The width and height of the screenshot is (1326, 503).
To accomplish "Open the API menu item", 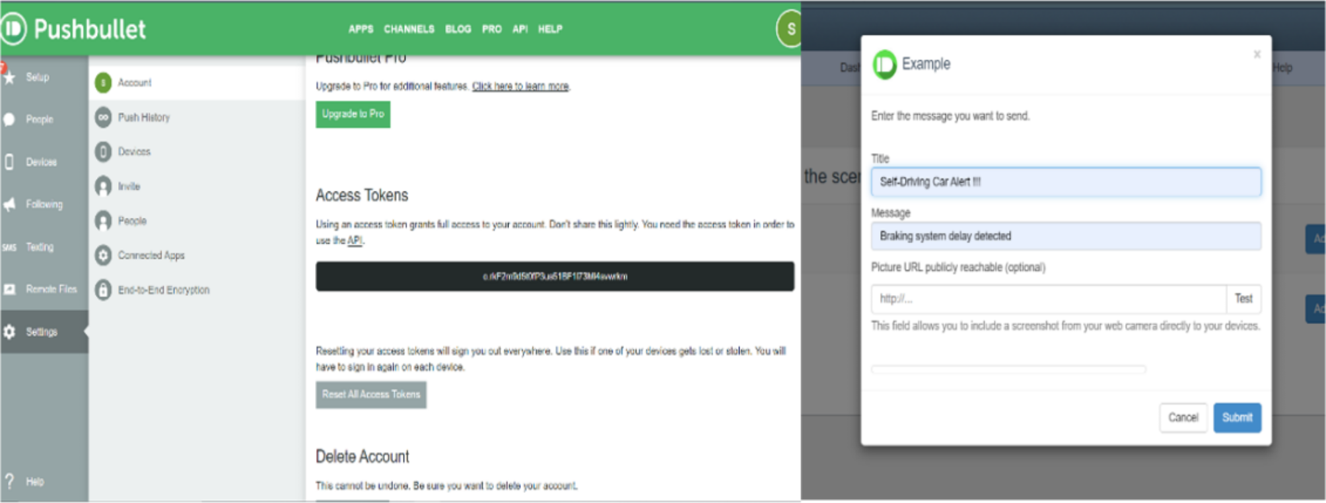I will click(x=520, y=29).
